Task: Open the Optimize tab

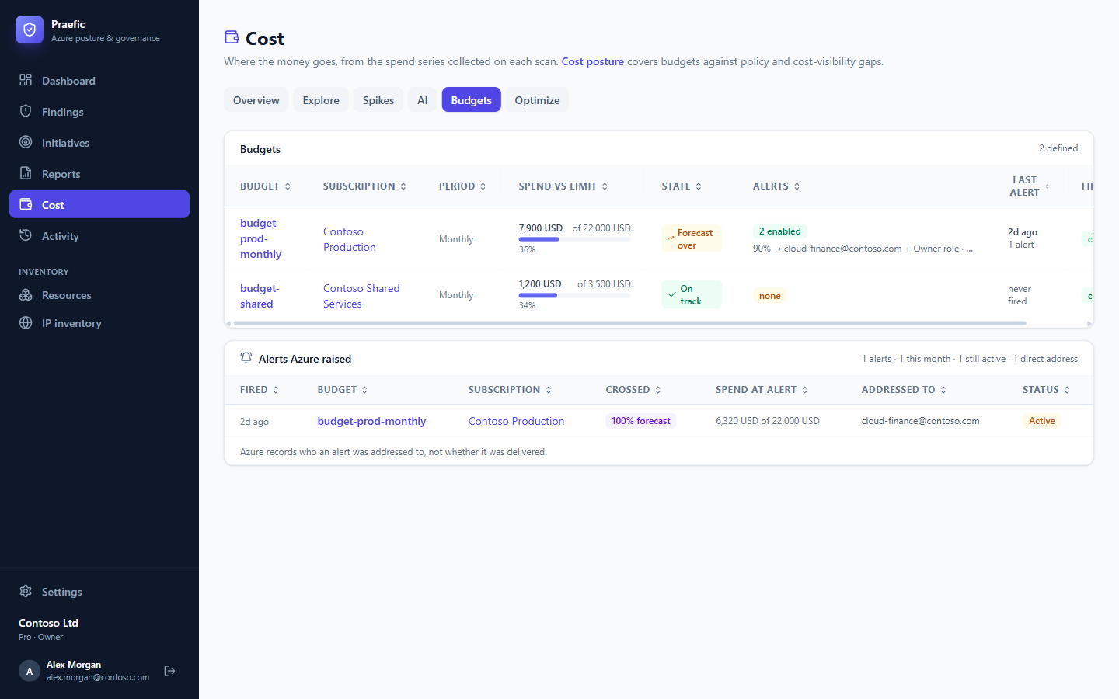Action: click(x=537, y=100)
